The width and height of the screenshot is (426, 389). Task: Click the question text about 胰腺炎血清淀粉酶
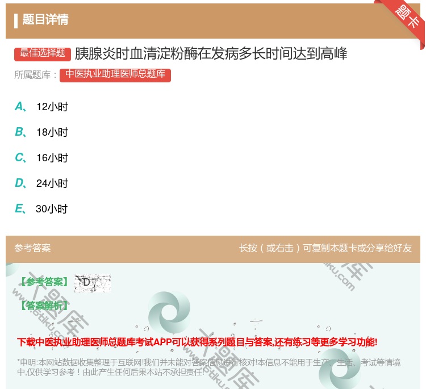(x=211, y=53)
